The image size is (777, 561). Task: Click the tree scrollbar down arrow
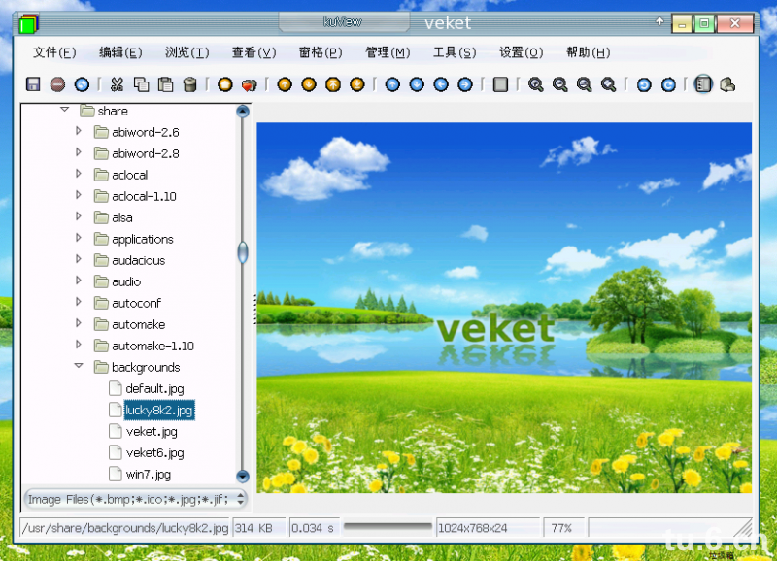click(242, 477)
